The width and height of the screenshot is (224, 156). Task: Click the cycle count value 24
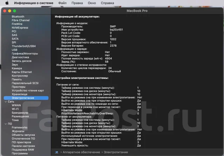(x=110, y=68)
